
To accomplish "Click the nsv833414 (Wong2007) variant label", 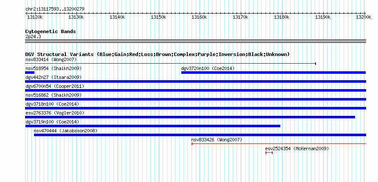I will (51, 59).
